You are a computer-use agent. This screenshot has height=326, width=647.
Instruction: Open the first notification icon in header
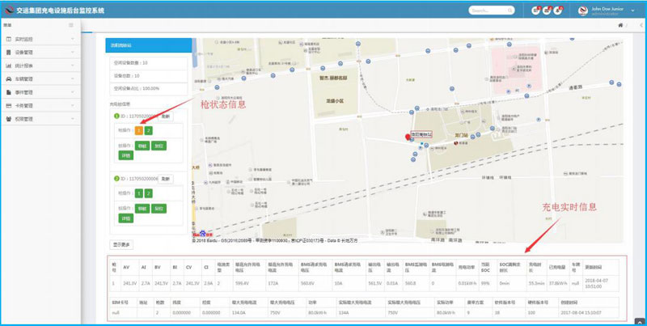pyautogui.click(x=535, y=11)
